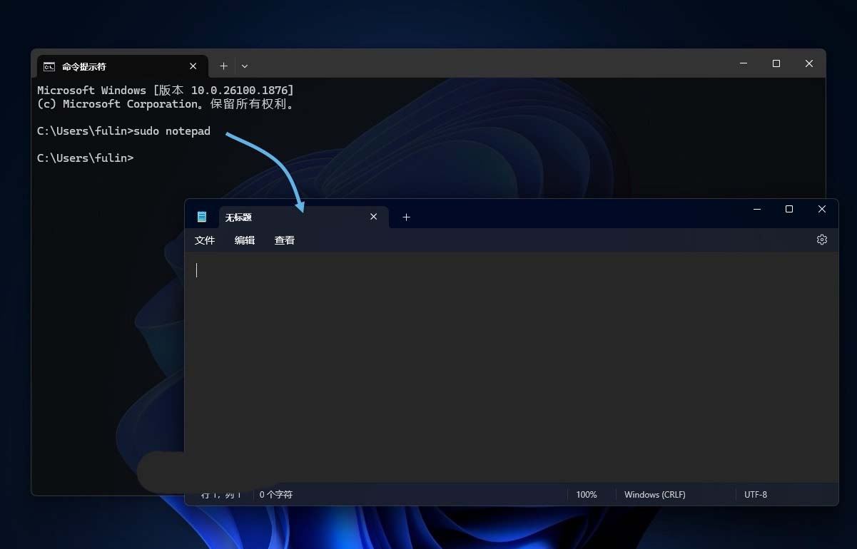
Task: Open the 查看 menu in Notepad
Action: coord(285,240)
